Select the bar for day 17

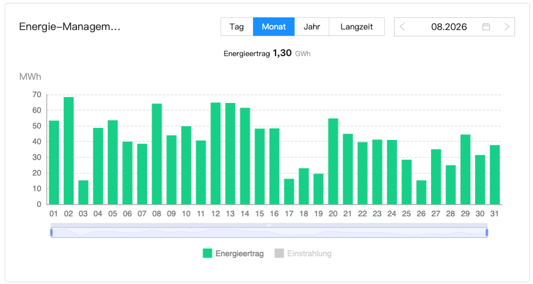coord(289,191)
